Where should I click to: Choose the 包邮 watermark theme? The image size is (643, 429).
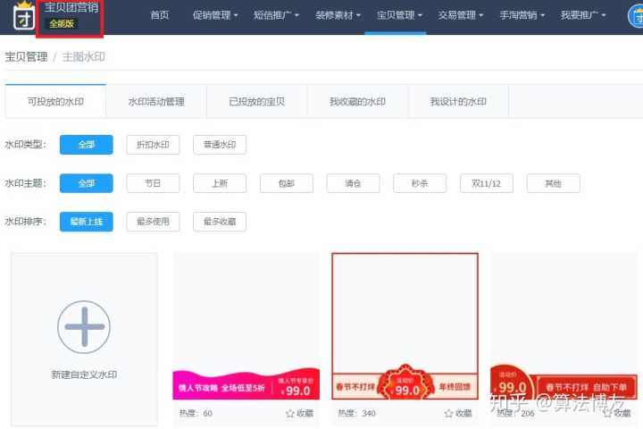click(x=287, y=183)
